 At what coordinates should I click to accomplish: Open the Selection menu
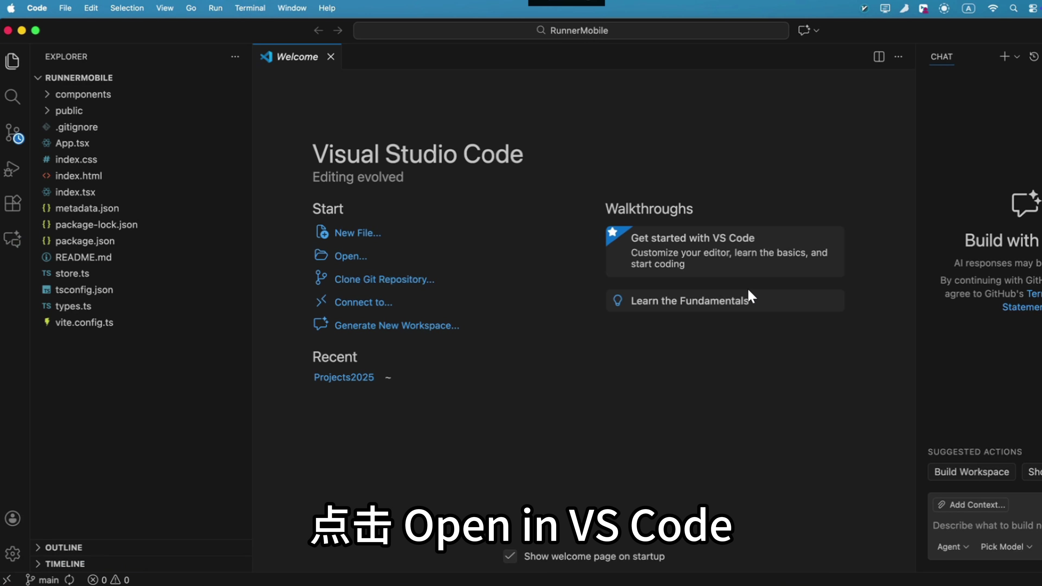(x=127, y=8)
